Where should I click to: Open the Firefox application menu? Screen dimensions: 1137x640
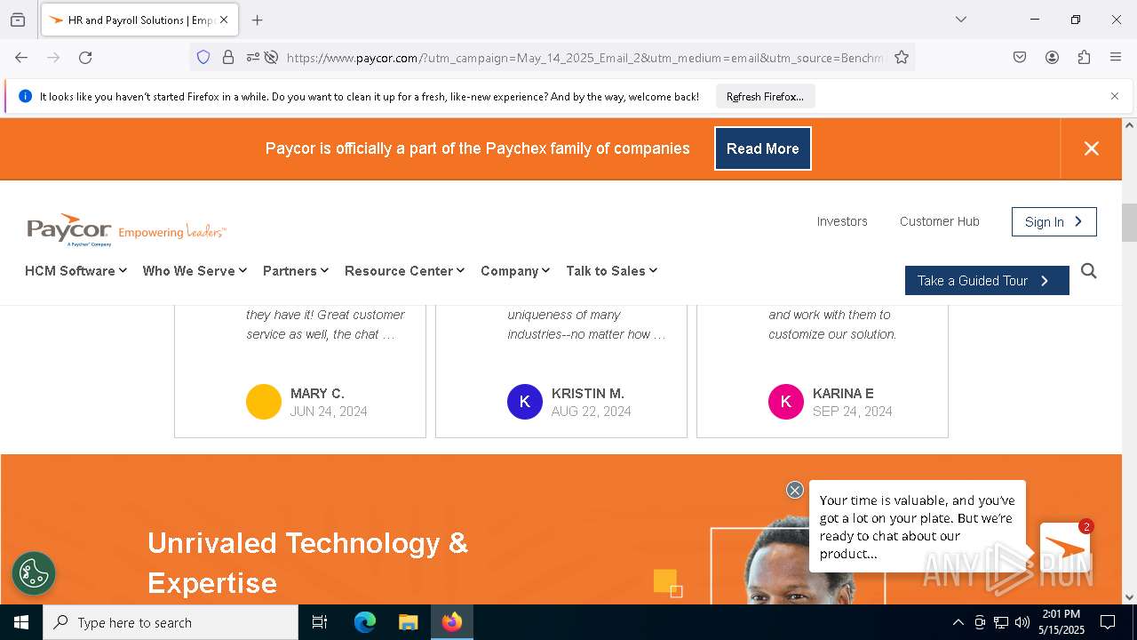pos(1116,57)
